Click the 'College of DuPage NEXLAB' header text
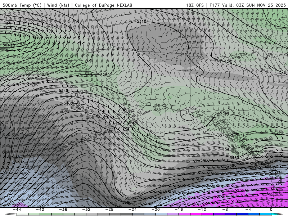This screenshot has height=216, width=288. coord(103,5)
